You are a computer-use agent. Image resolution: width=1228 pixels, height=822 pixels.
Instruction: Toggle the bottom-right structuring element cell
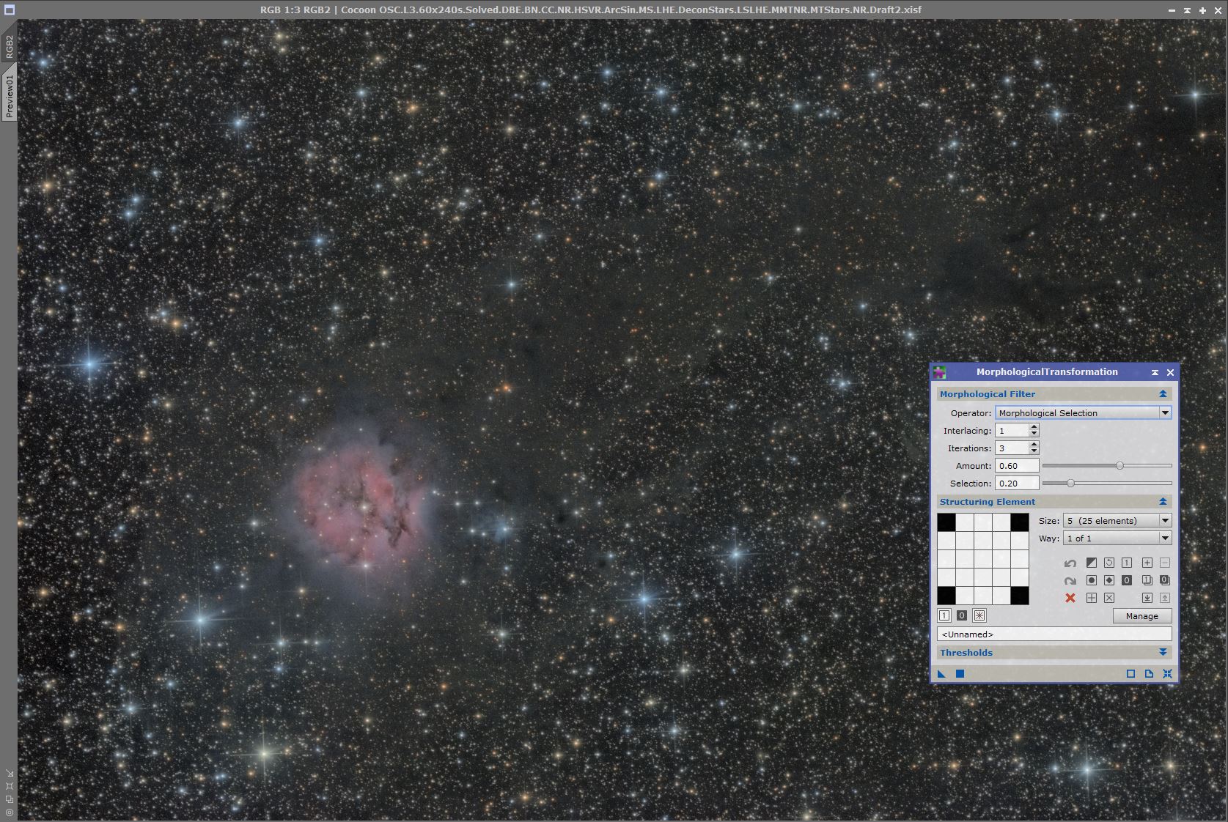1019,596
